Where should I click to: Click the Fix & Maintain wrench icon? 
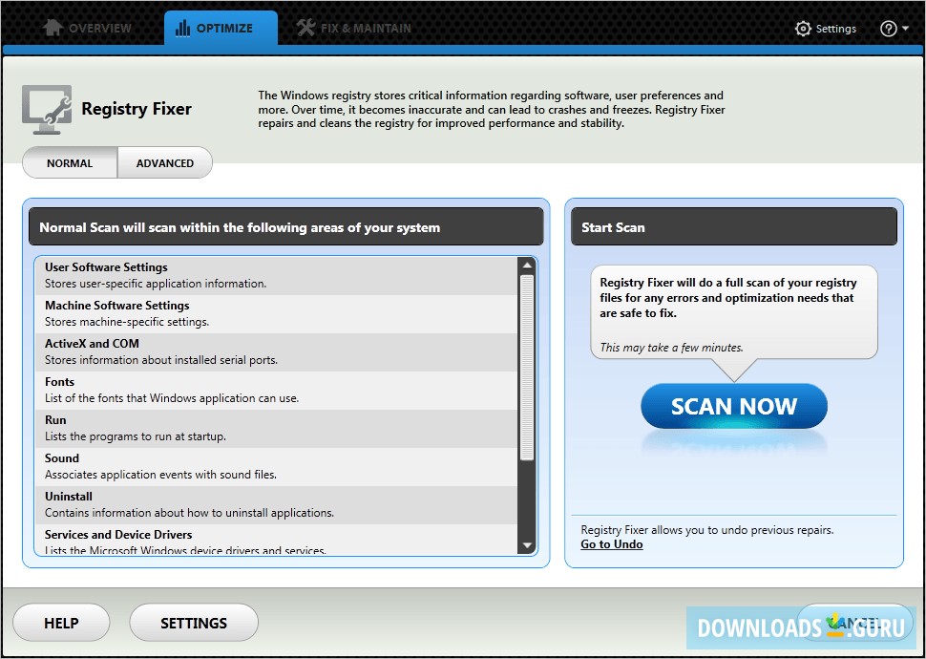coord(305,28)
